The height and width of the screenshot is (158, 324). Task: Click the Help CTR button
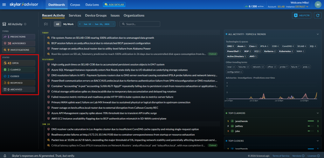coord(301,15)
